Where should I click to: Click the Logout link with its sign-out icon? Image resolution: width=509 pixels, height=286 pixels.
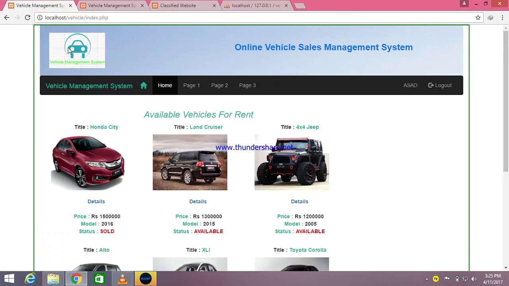pyautogui.click(x=440, y=85)
